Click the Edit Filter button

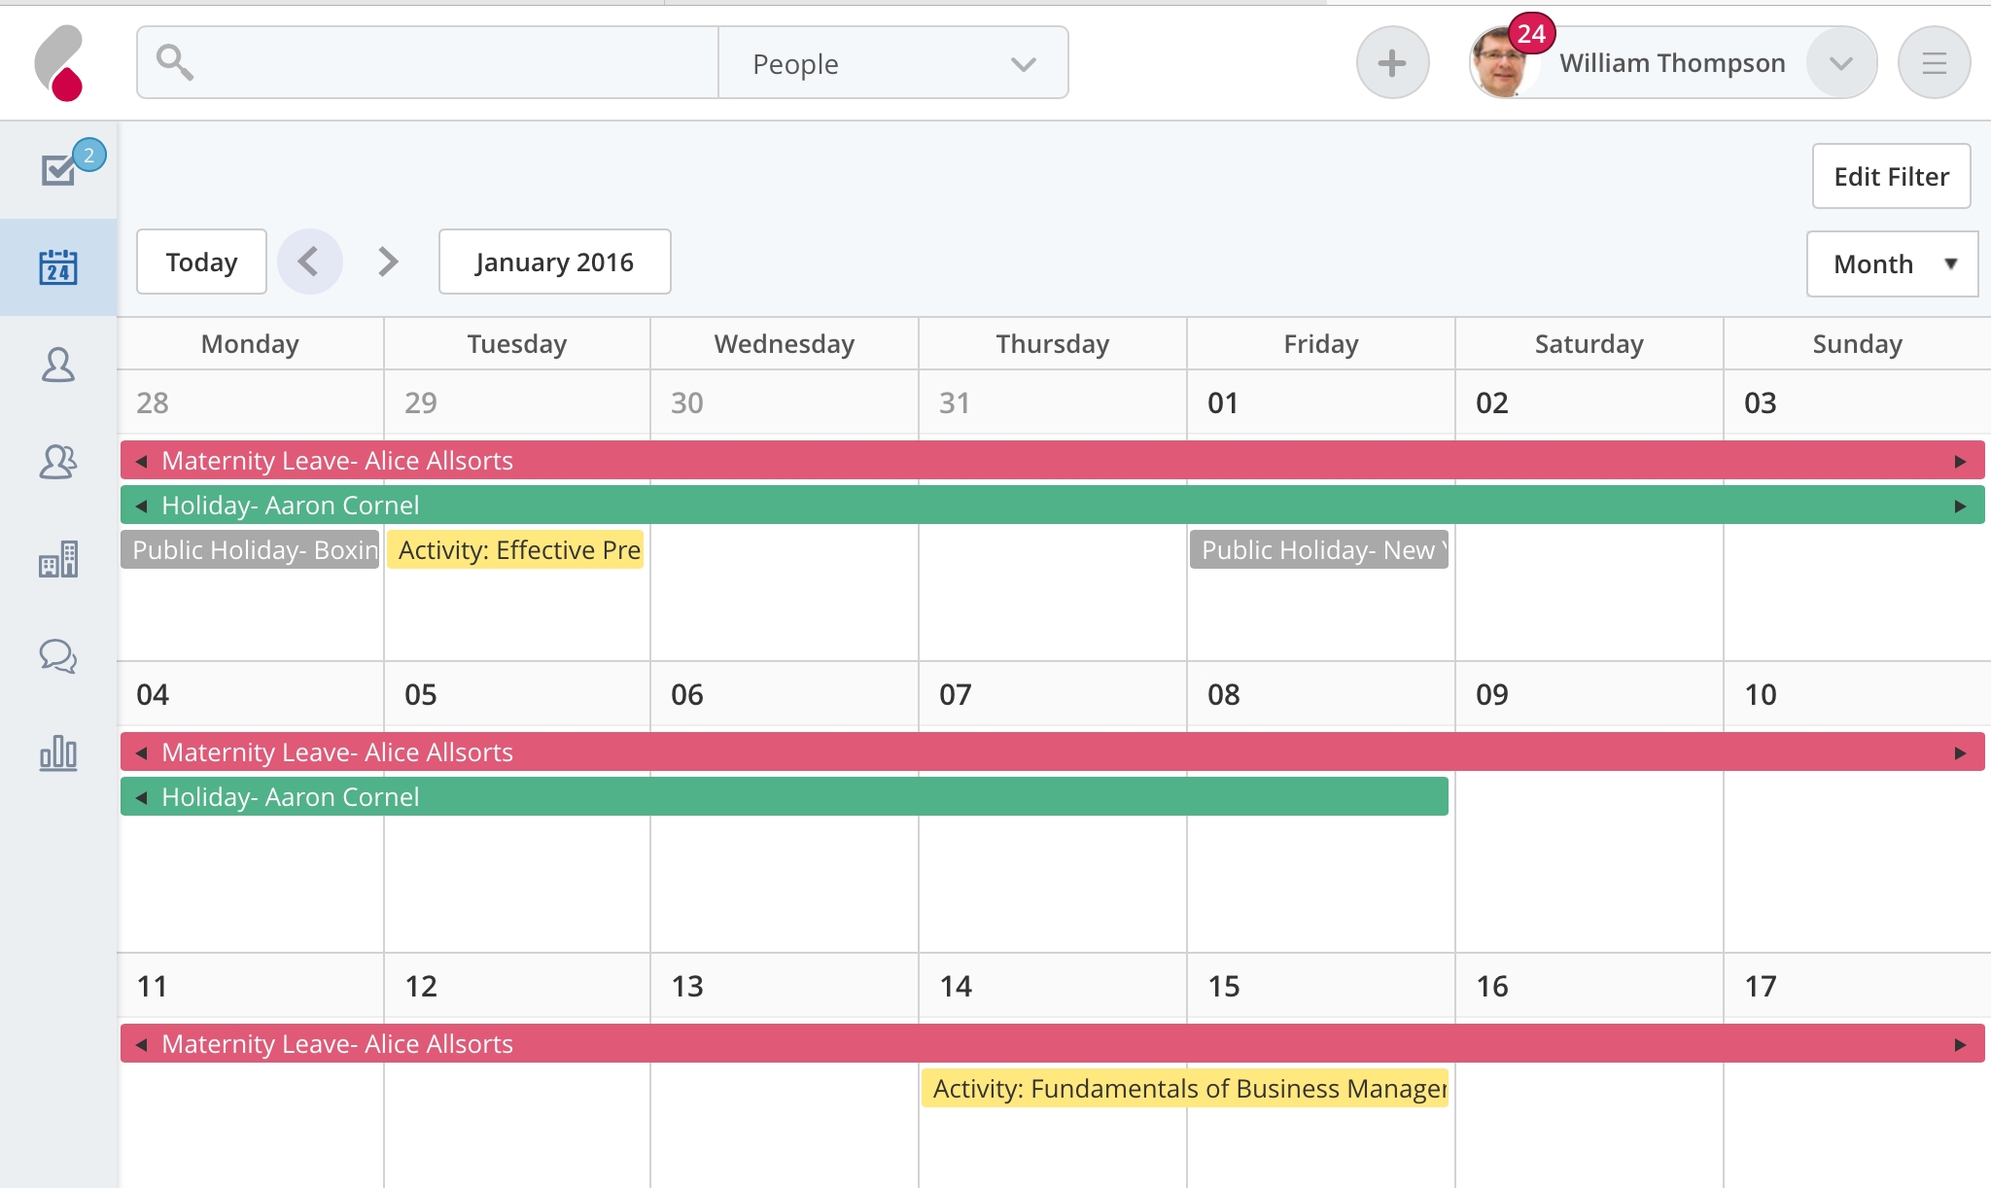(x=1891, y=176)
